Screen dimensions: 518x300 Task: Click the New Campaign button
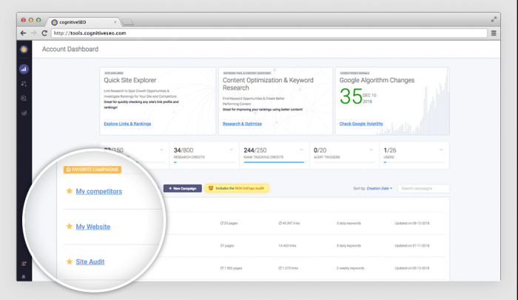pyautogui.click(x=182, y=189)
